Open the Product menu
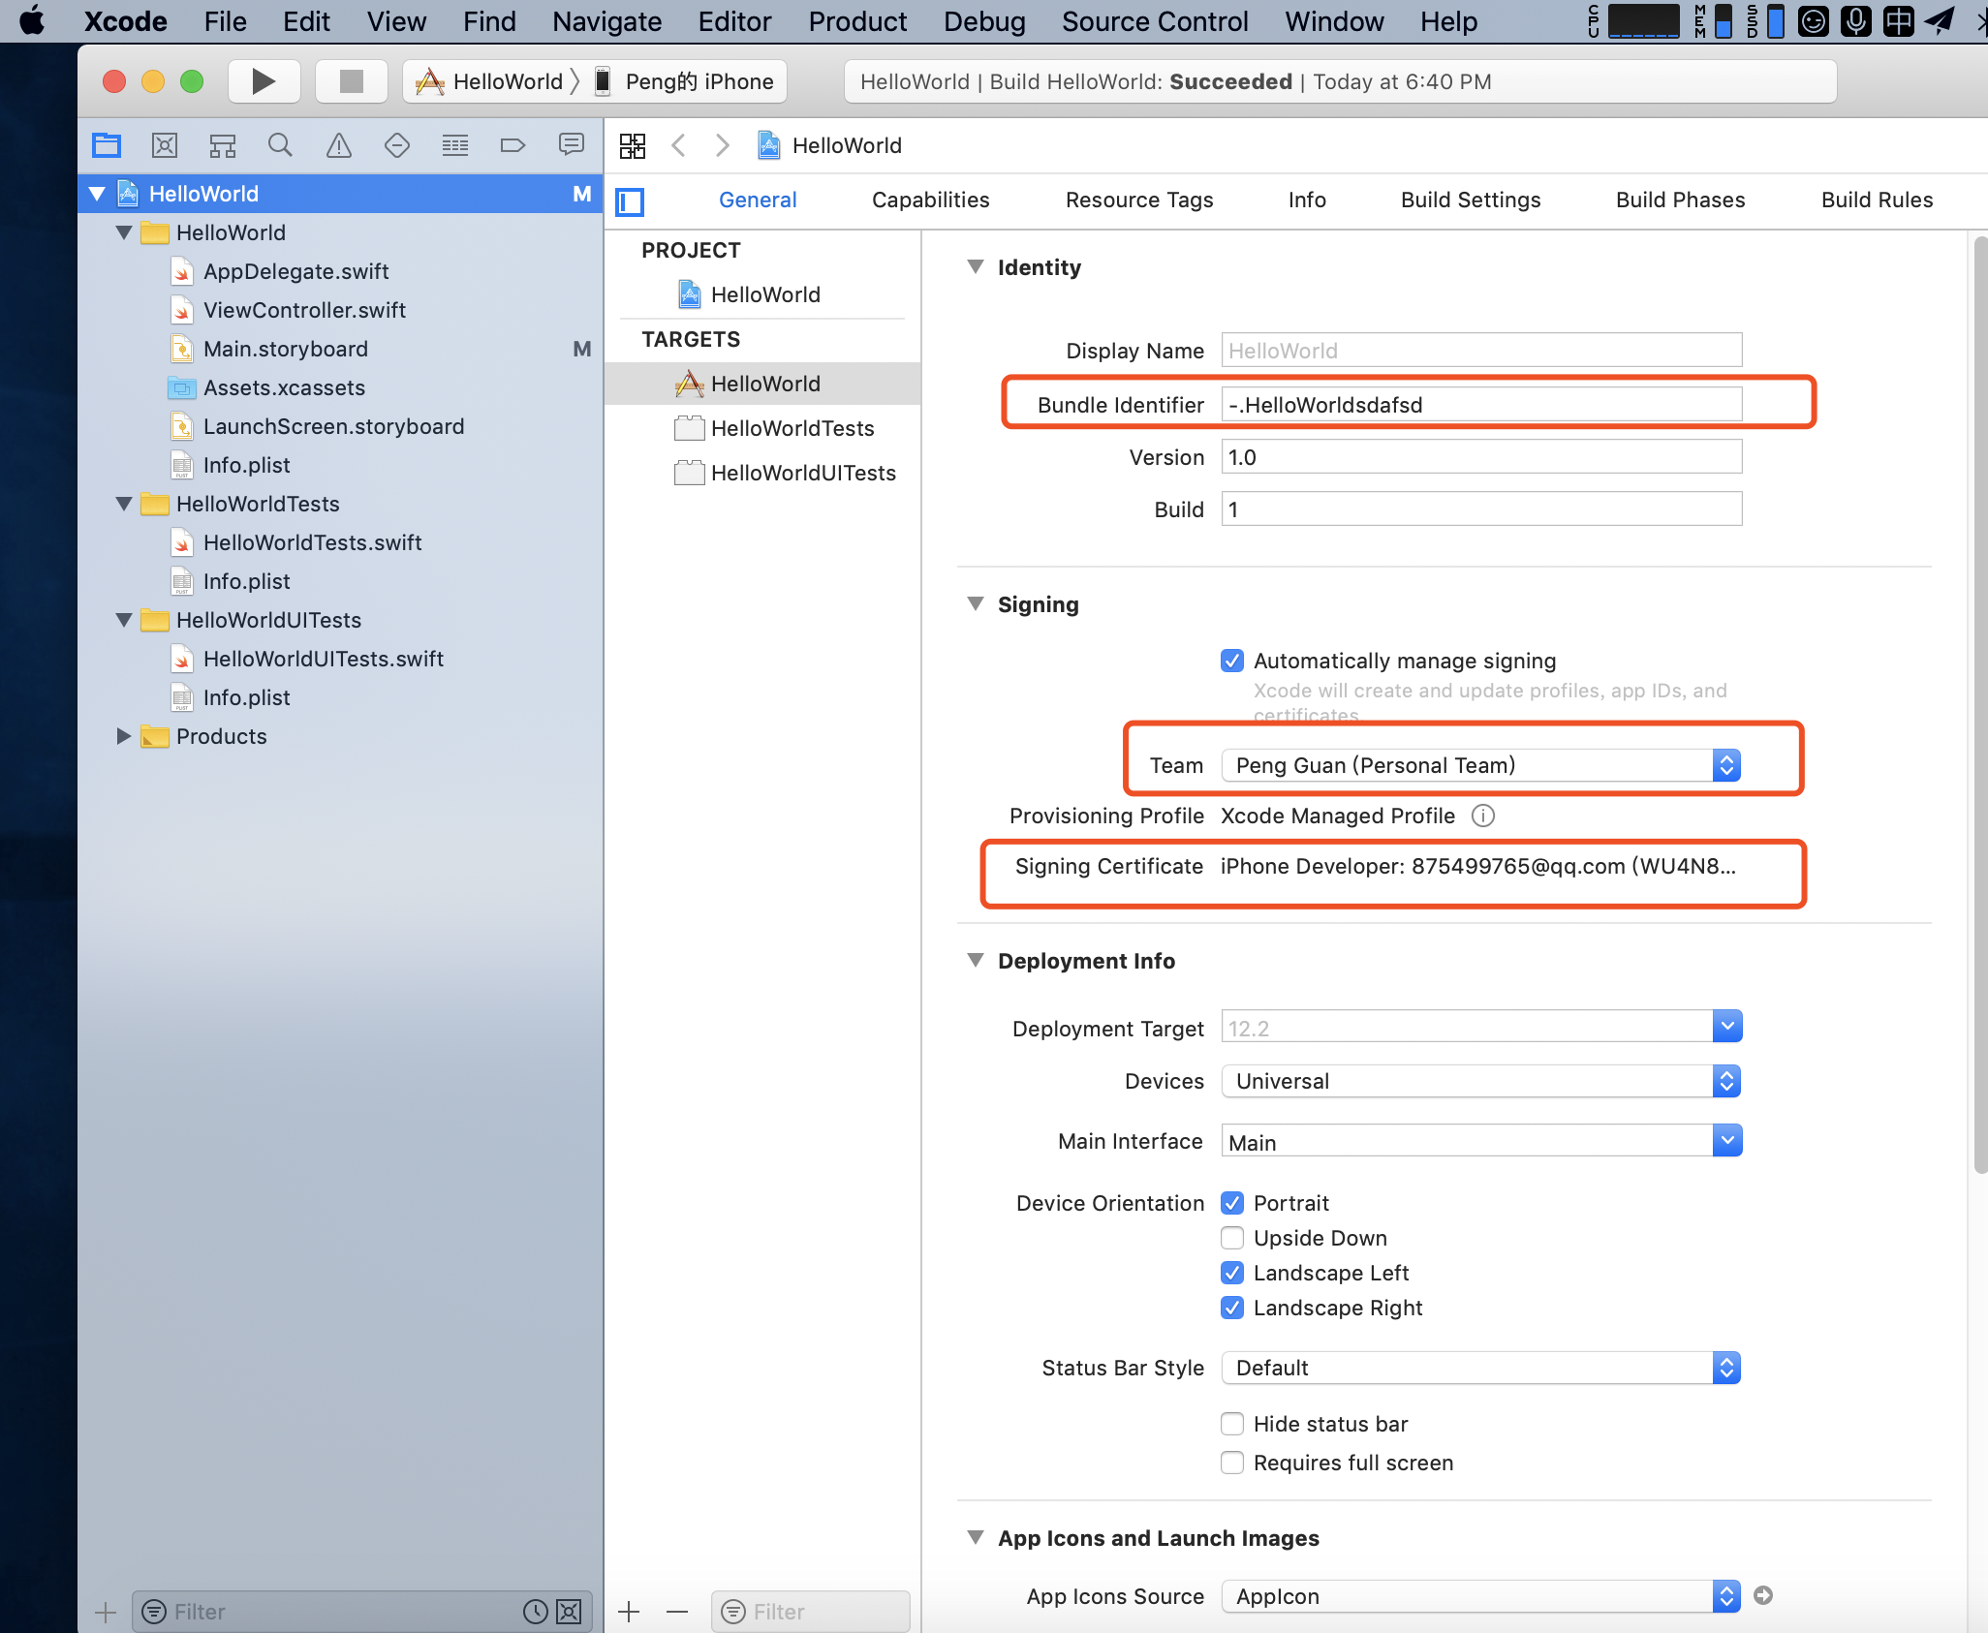The height and width of the screenshot is (1633, 1988). tap(857, 21)
